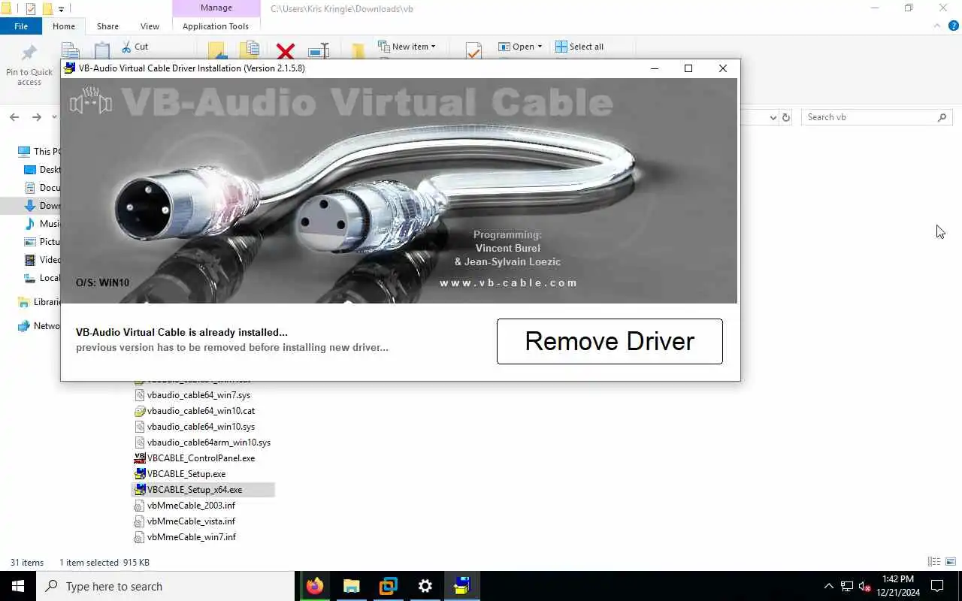Open File Explorer from the taskbar
962x601 pixels.
click(x=352, y=586)
